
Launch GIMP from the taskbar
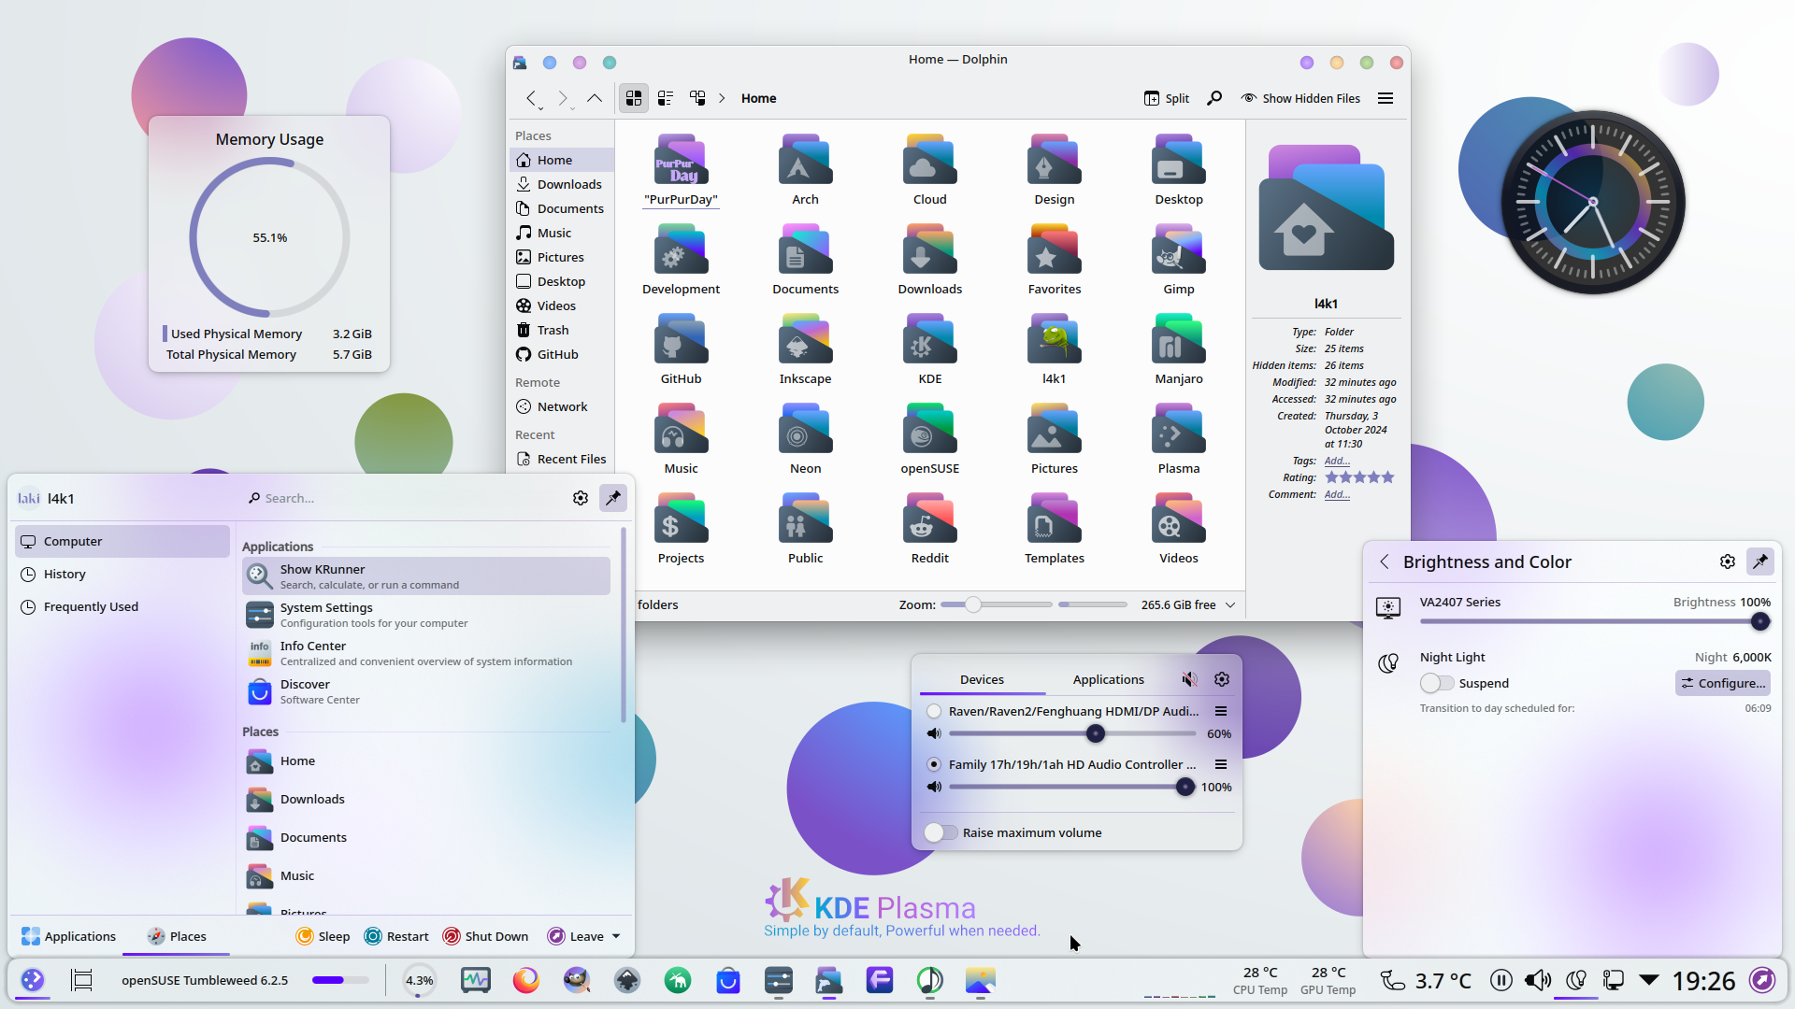[x=577, y=980]
